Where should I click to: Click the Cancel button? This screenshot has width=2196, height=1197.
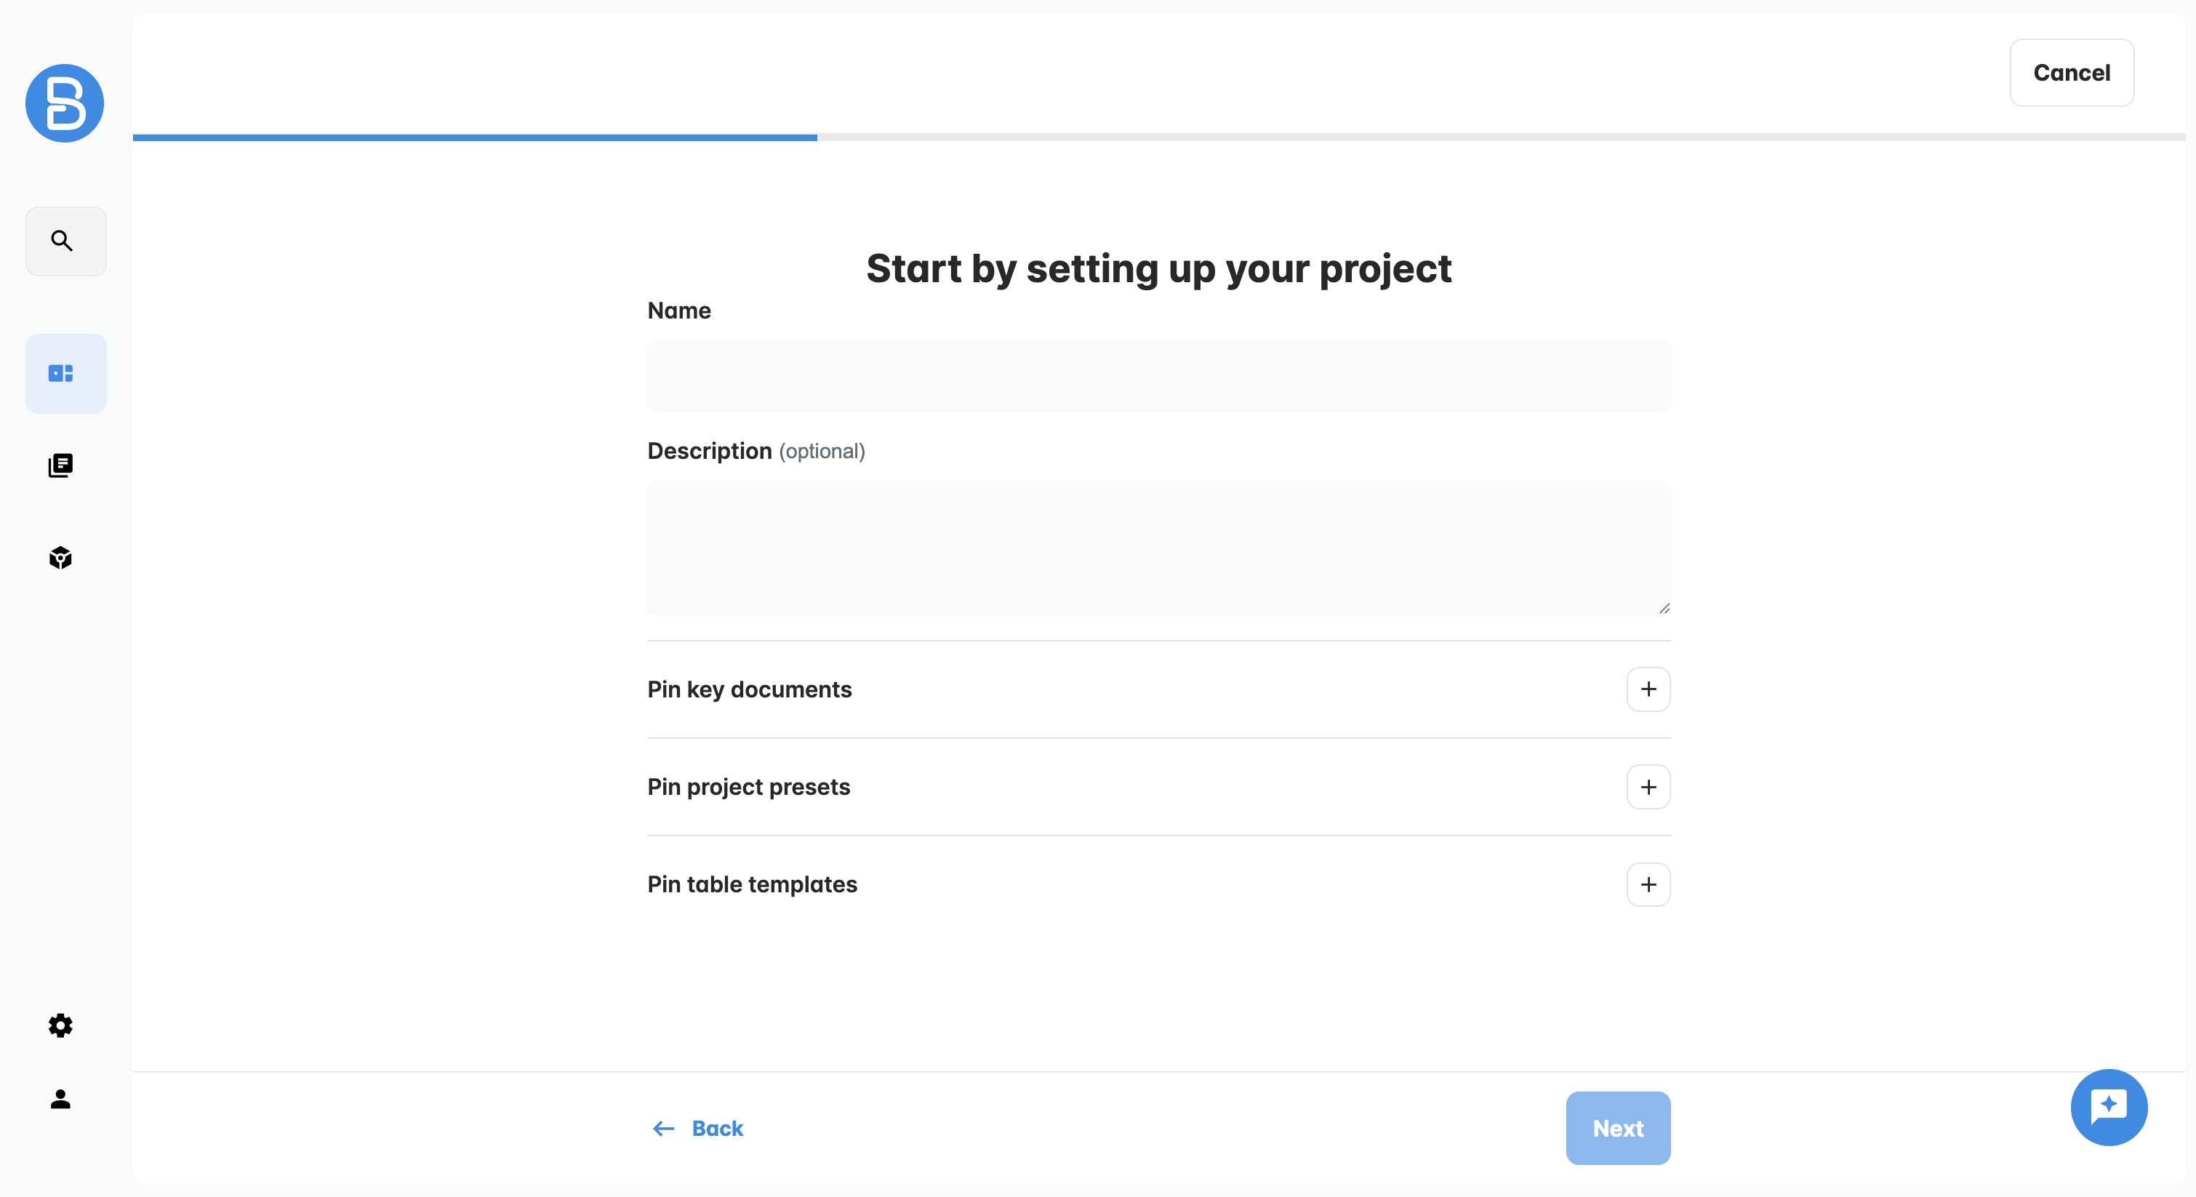[2071, 73]
